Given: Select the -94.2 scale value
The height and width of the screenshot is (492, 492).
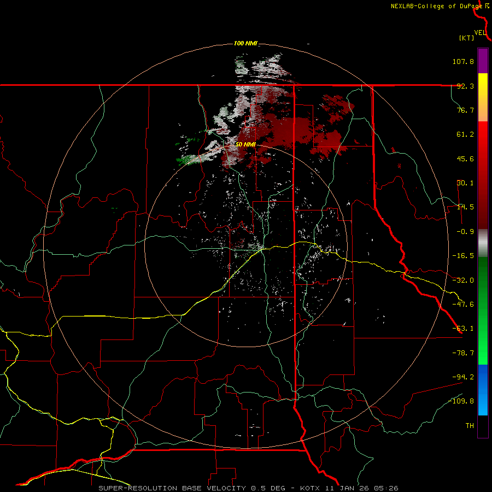Looking at the screenshot, I should coord(463,377).
